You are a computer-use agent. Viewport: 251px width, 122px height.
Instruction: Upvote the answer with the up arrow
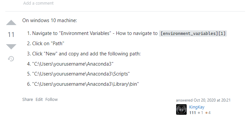[x=11, y=23]
